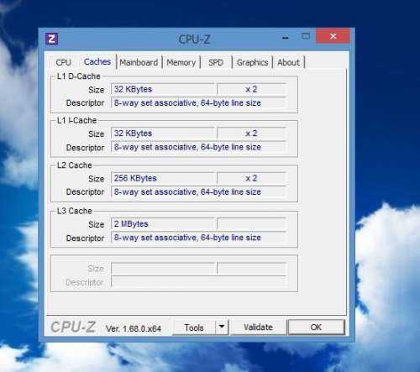The image size is (420, 372).
Task: Click the CPU-Z window title text
Action: (x=194, y=39)
